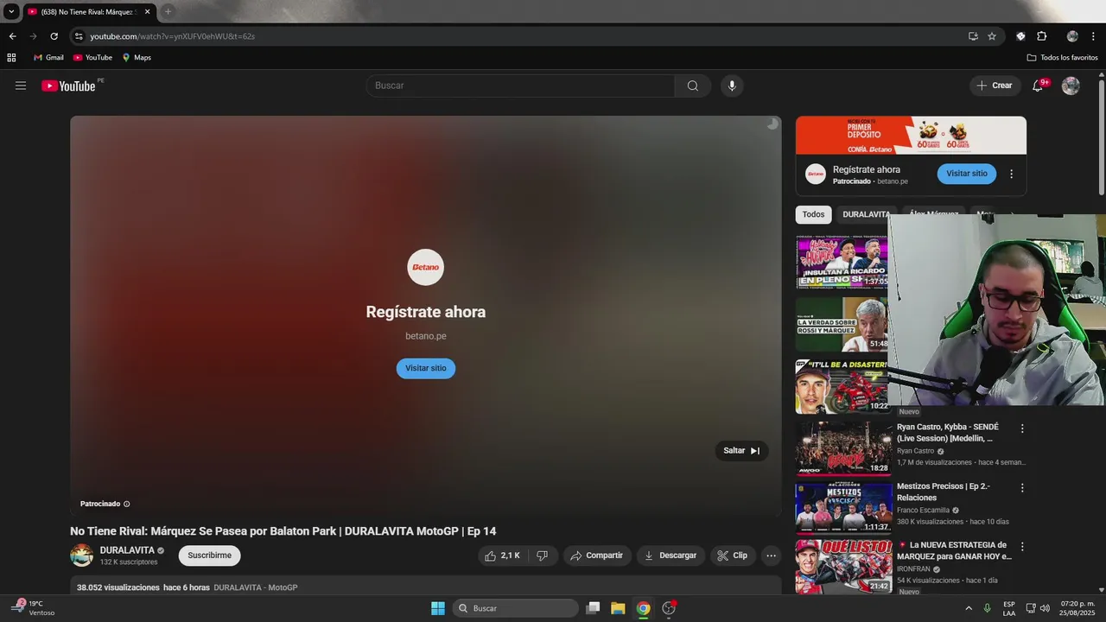
Task: Click the Descargar button
Action: pos(671,555)
